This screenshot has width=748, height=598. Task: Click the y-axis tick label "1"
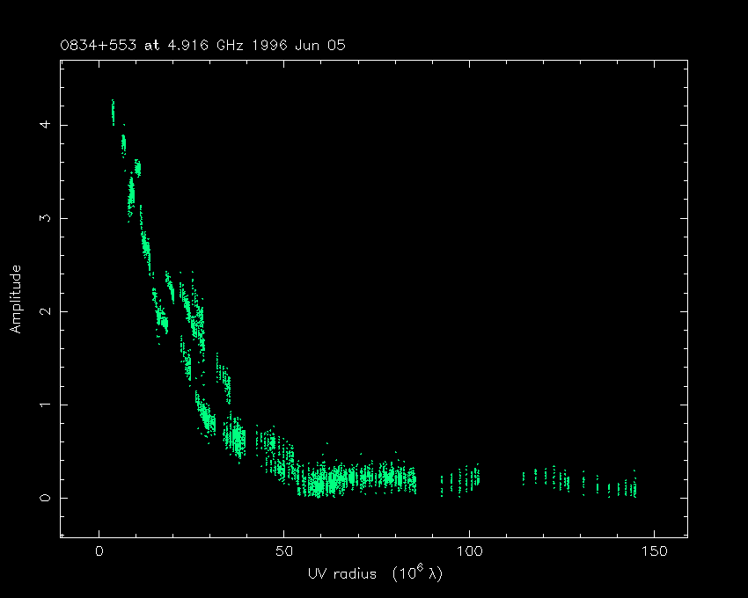point(42,405)
